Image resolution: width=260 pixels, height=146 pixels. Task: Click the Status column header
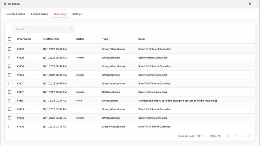(80, 39)
